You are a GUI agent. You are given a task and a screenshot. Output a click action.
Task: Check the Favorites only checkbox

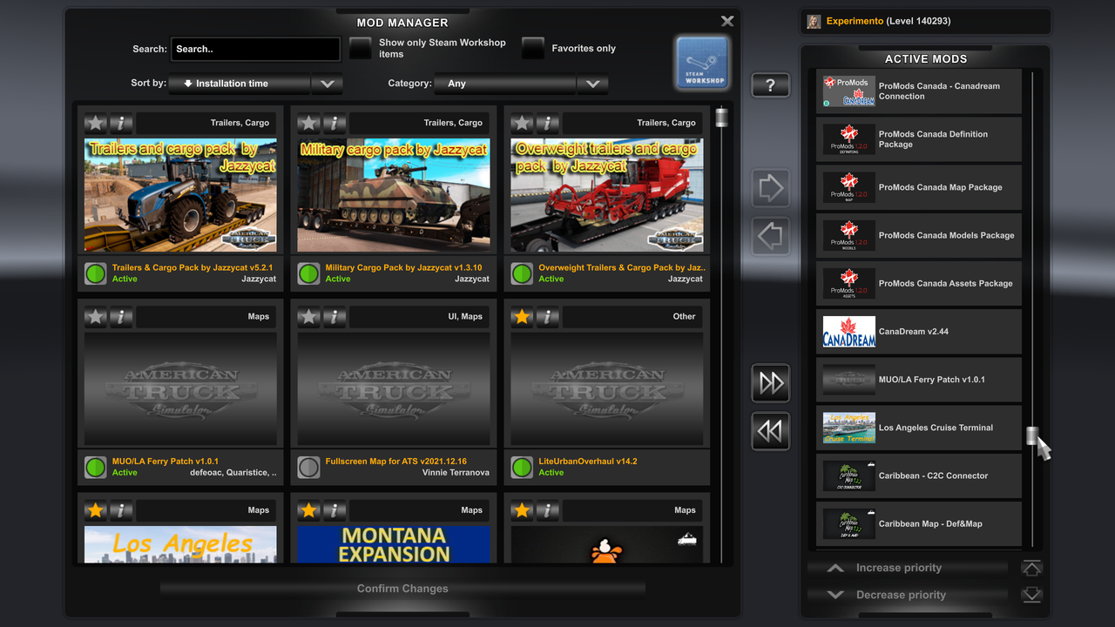pos(532,48)
